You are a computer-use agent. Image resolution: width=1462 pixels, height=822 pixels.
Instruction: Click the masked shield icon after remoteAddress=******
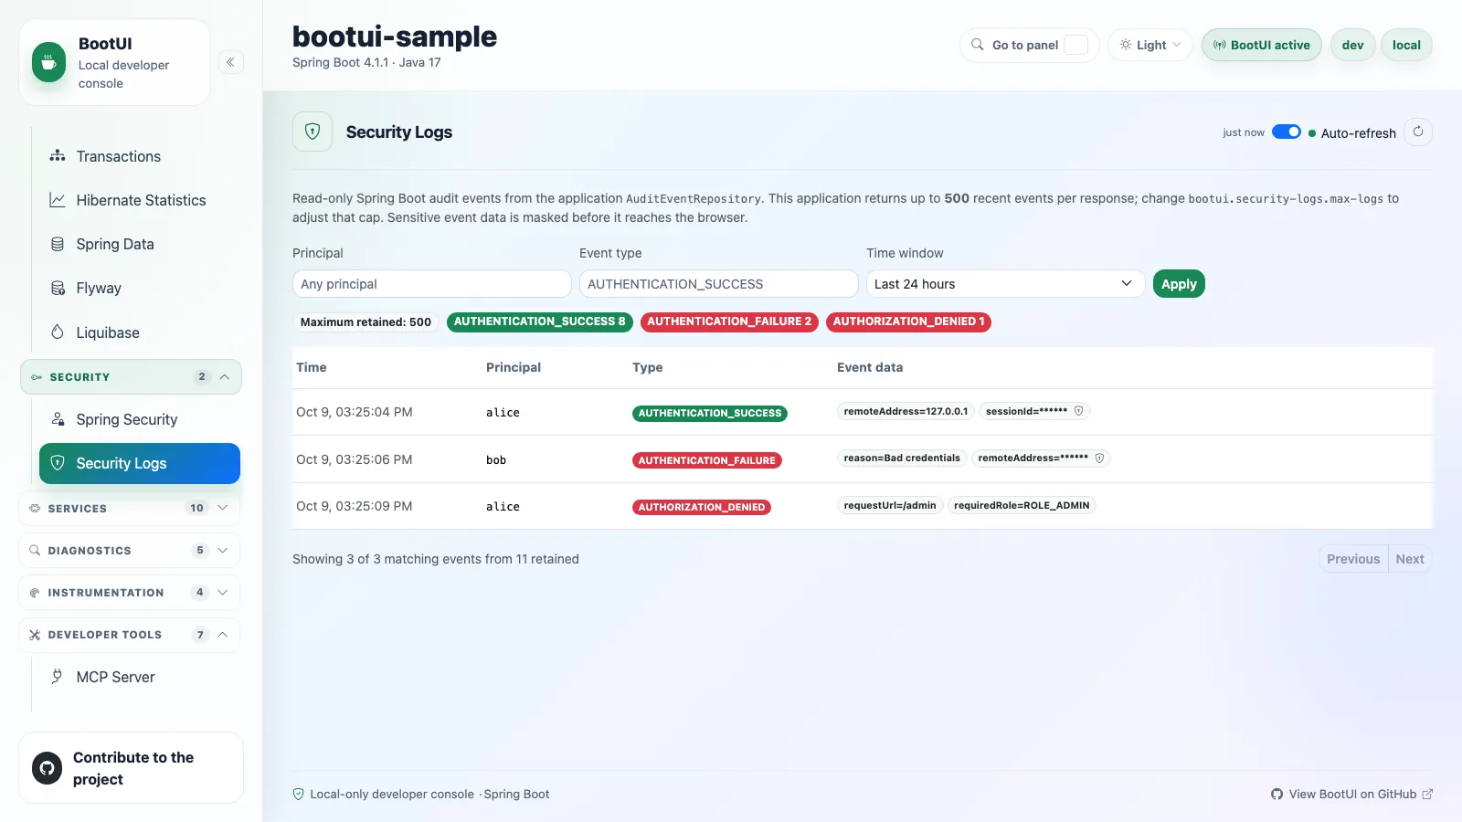click(1099, 458)
